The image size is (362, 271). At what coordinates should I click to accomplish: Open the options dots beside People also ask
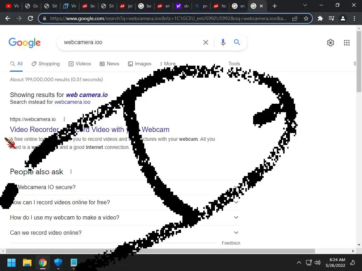tap(71, 171)
